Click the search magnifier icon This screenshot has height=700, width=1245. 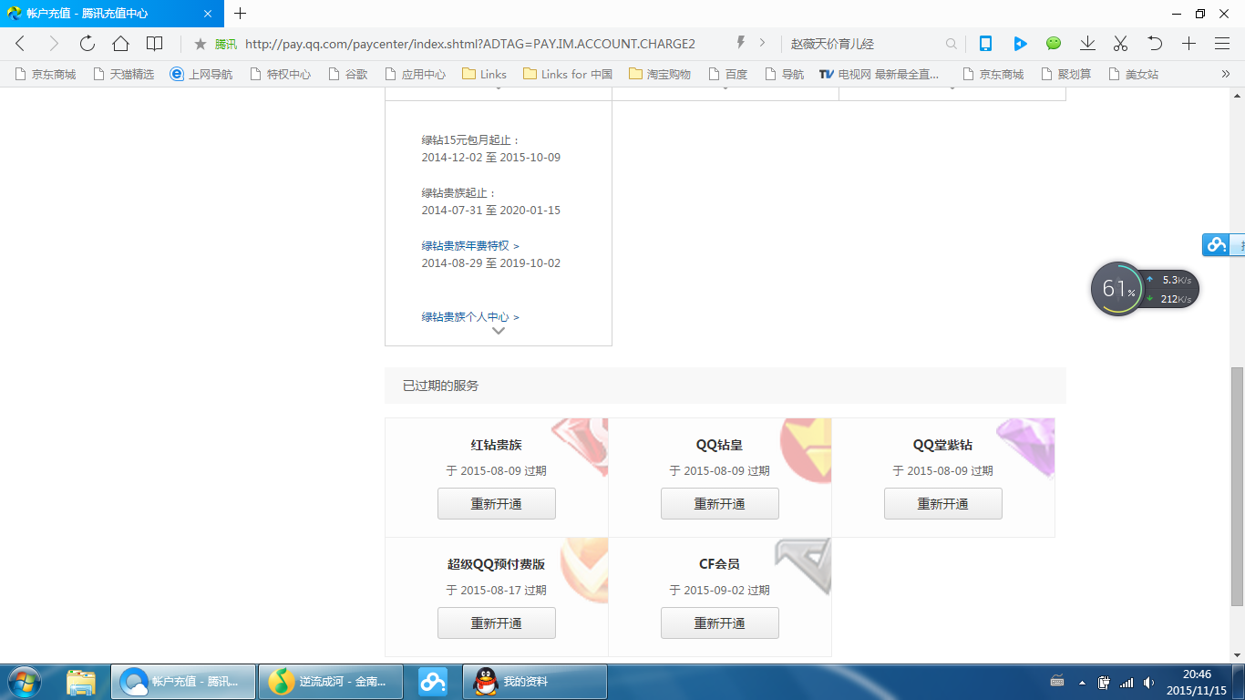coord(952,44)
